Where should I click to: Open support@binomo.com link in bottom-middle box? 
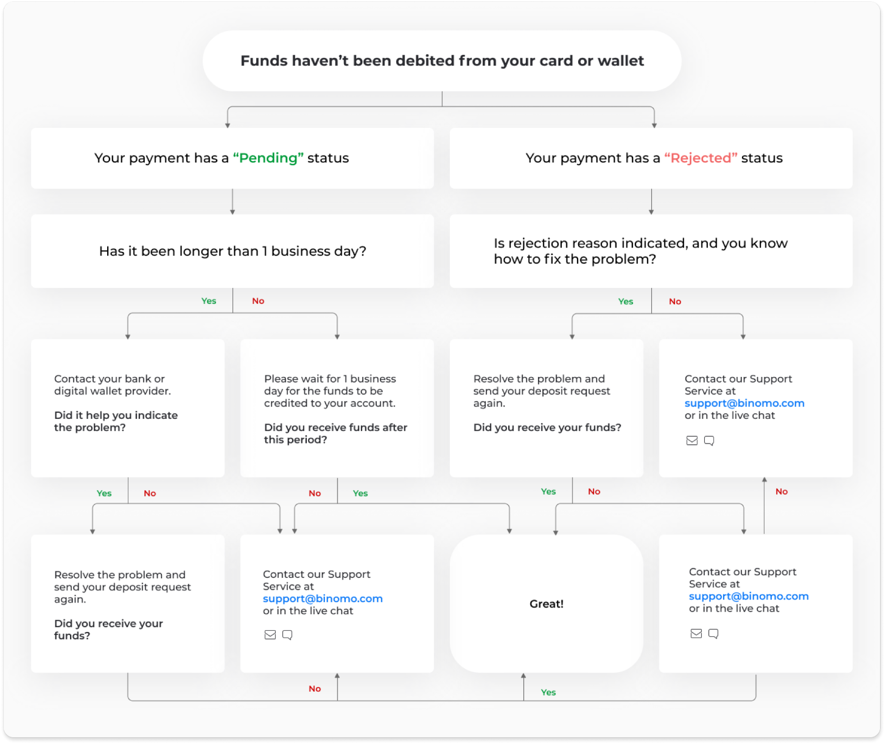coord(322,598)
